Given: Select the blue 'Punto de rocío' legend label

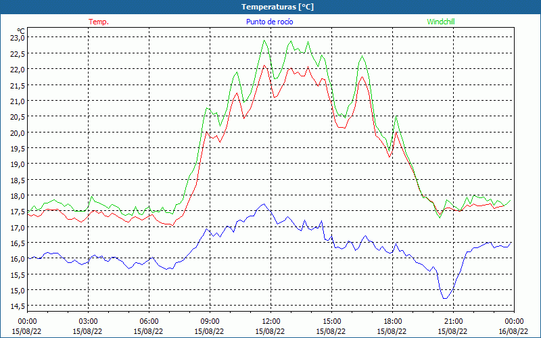Looking at the screenshot, I should pos(269,22).
